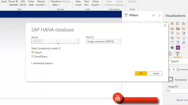
Task: Click the Data Connectivity mode info icon
Action: click(59, 48)
